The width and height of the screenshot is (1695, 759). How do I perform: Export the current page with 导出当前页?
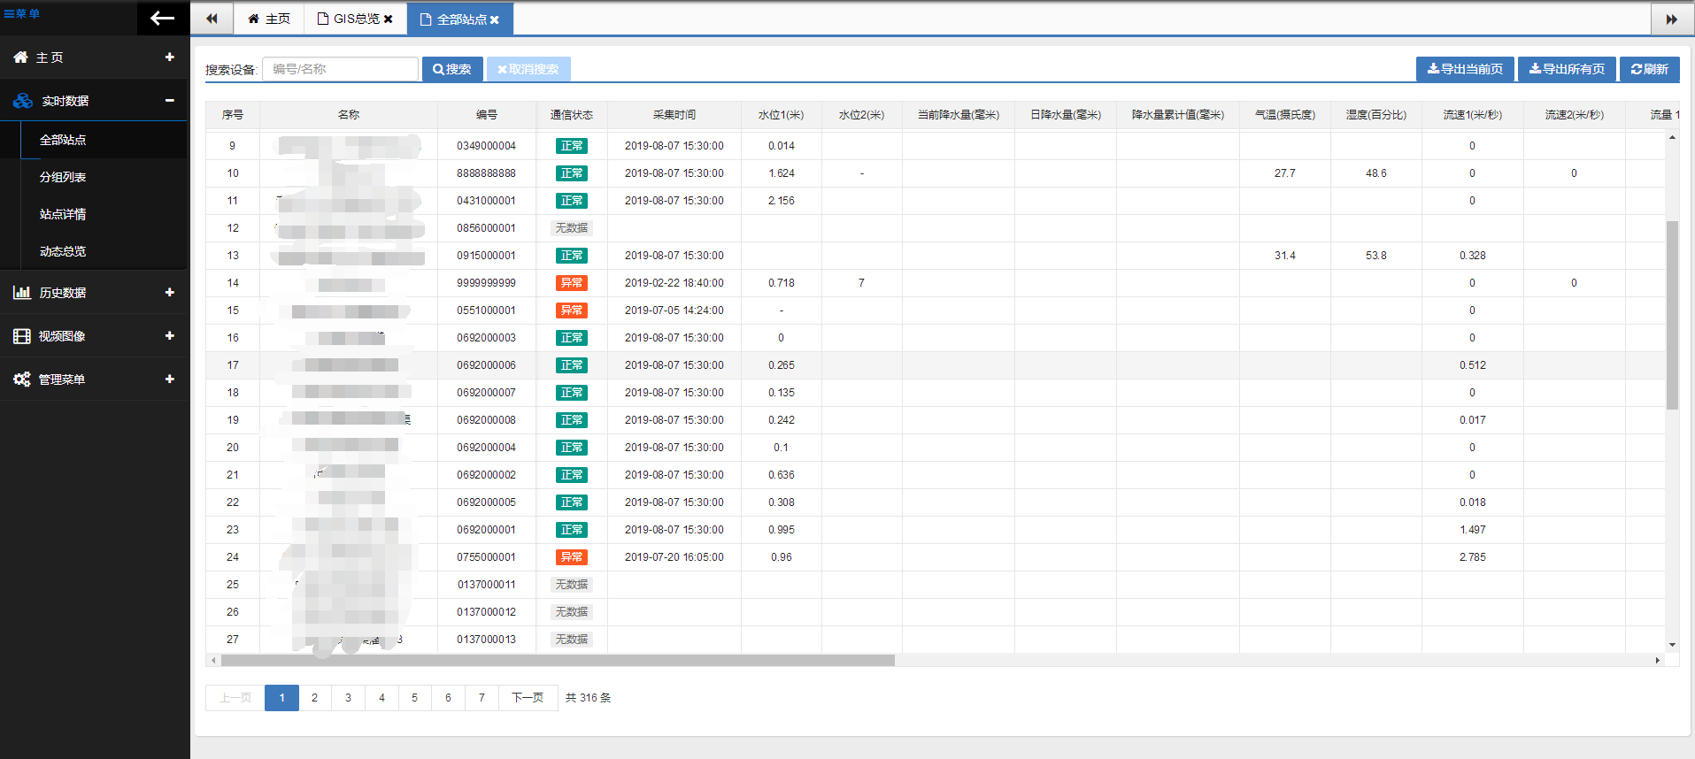pyautogui.click(x=1465, y=69)
